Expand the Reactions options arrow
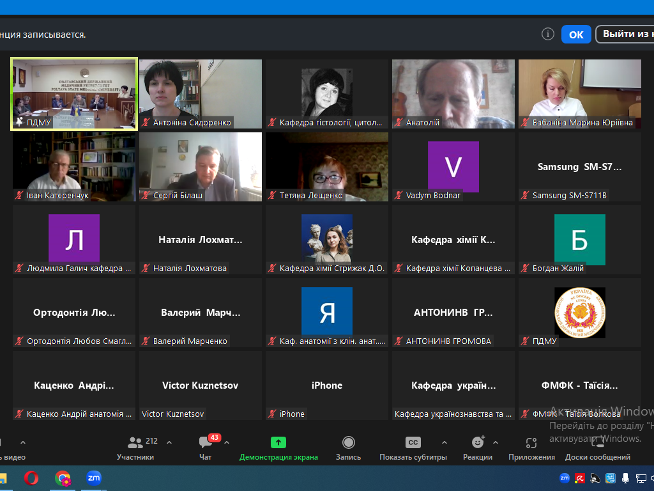The height and width of the screenshot is (491, 654). pyautogui.click(x=496, y=442)
